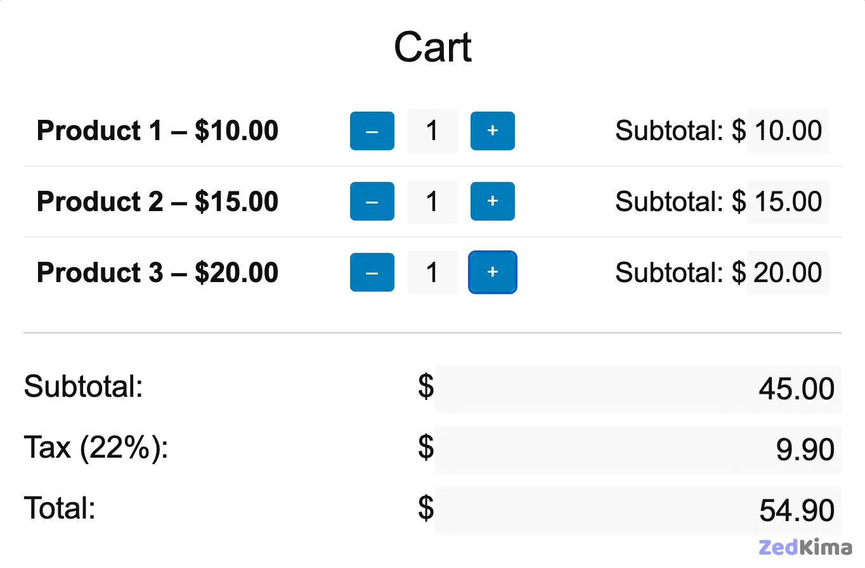
Task: Select the Product 2 – $15.00 name
Action: point(157,202)
